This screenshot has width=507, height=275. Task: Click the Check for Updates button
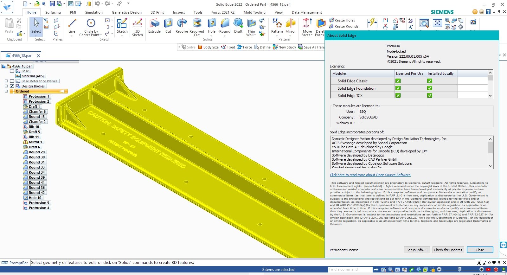point(448,250)
